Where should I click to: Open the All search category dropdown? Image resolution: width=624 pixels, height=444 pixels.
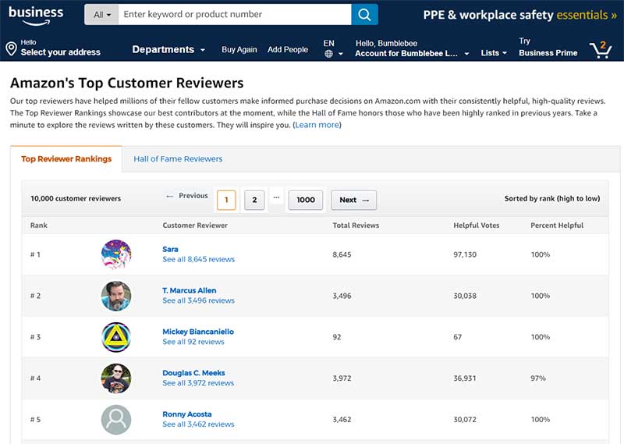coord(101,14)
